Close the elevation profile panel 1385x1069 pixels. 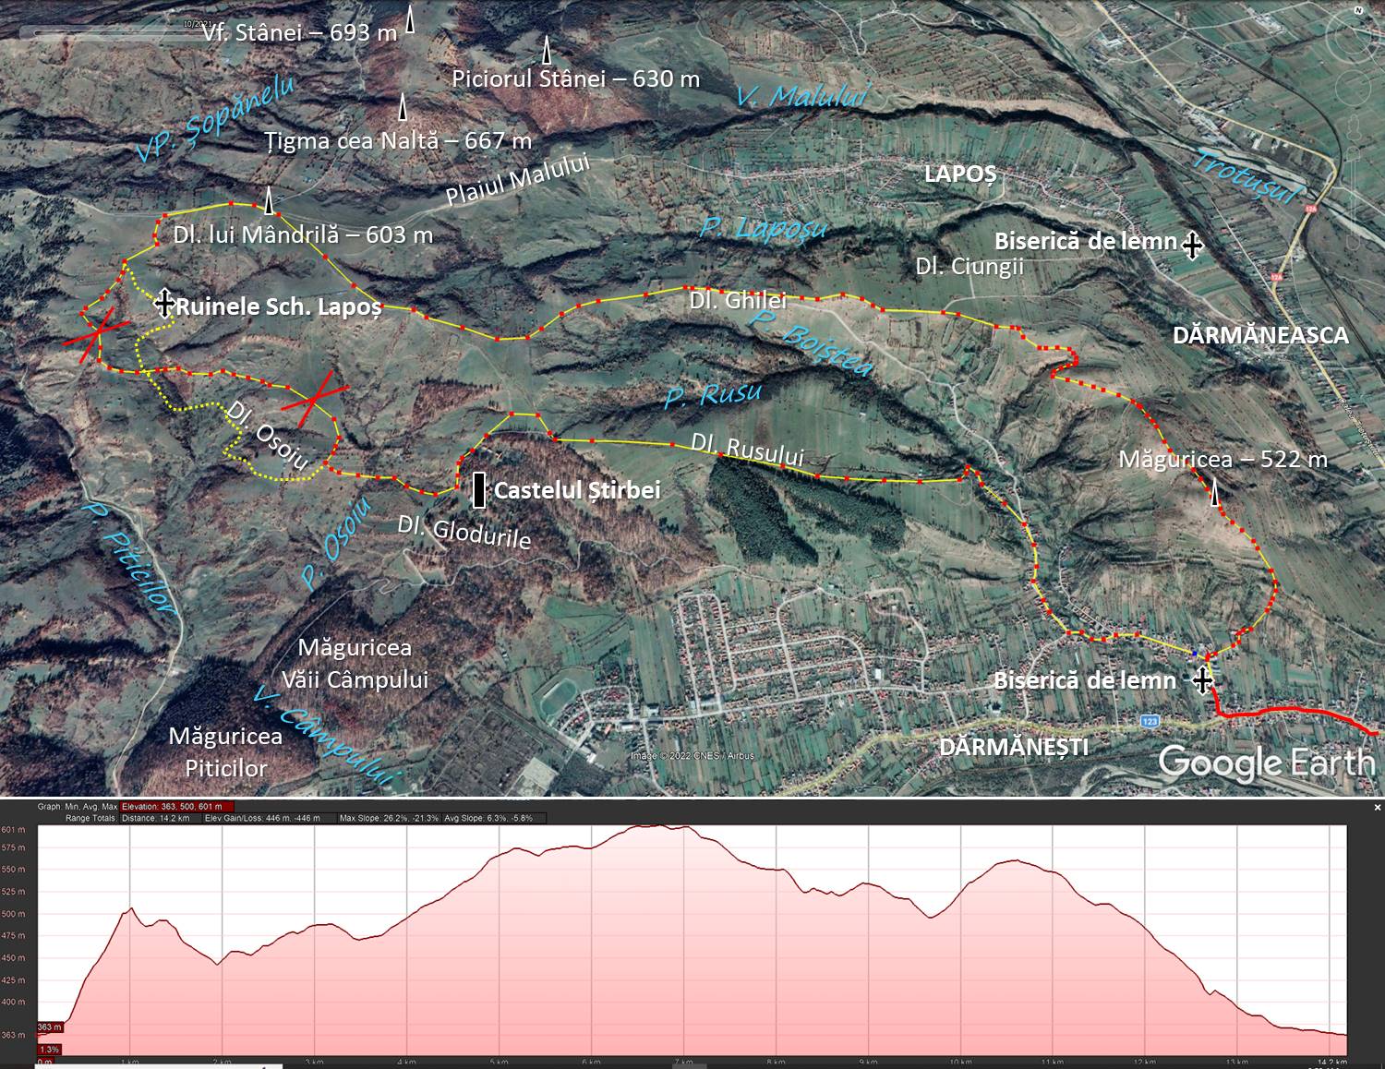[x=1378, y=807]
